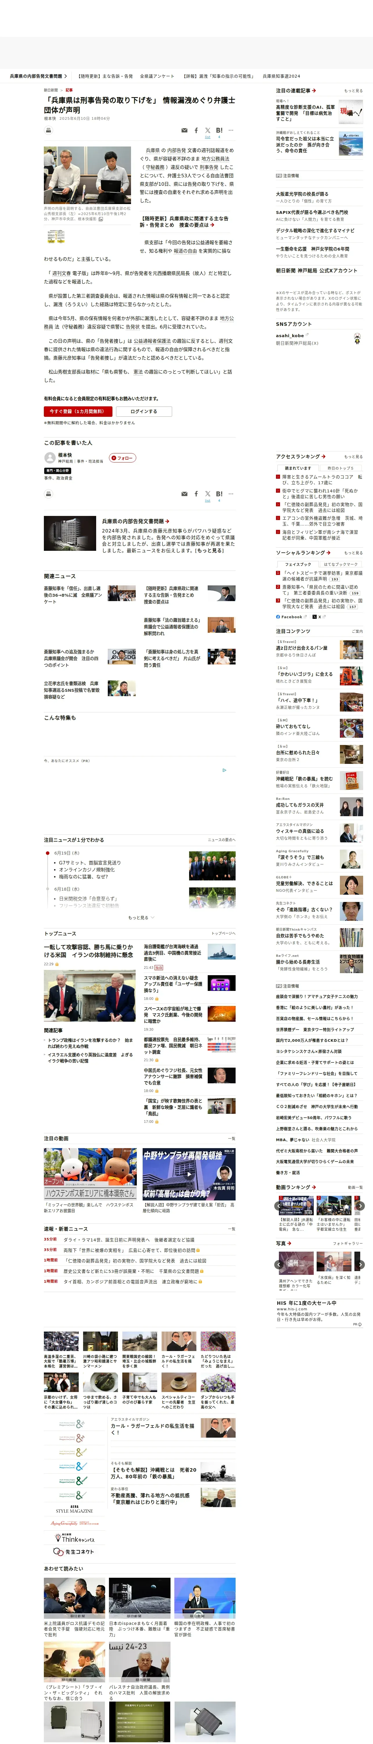Click the asahi_kobe account avatar icon
373x1744 pixels.
click(357, 339)
